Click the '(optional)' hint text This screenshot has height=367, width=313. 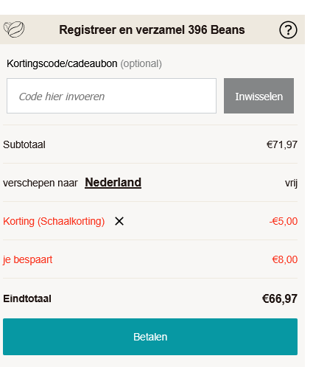click(141, 64)
